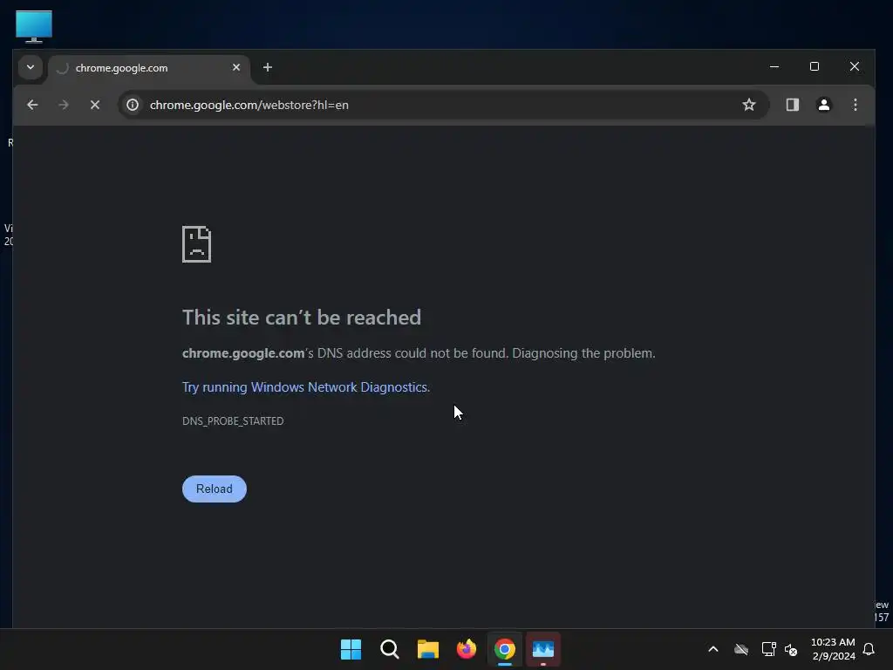This screenshot has height=670, width=893.
Task: Click the sad page error icon
Action: (196, 244)
